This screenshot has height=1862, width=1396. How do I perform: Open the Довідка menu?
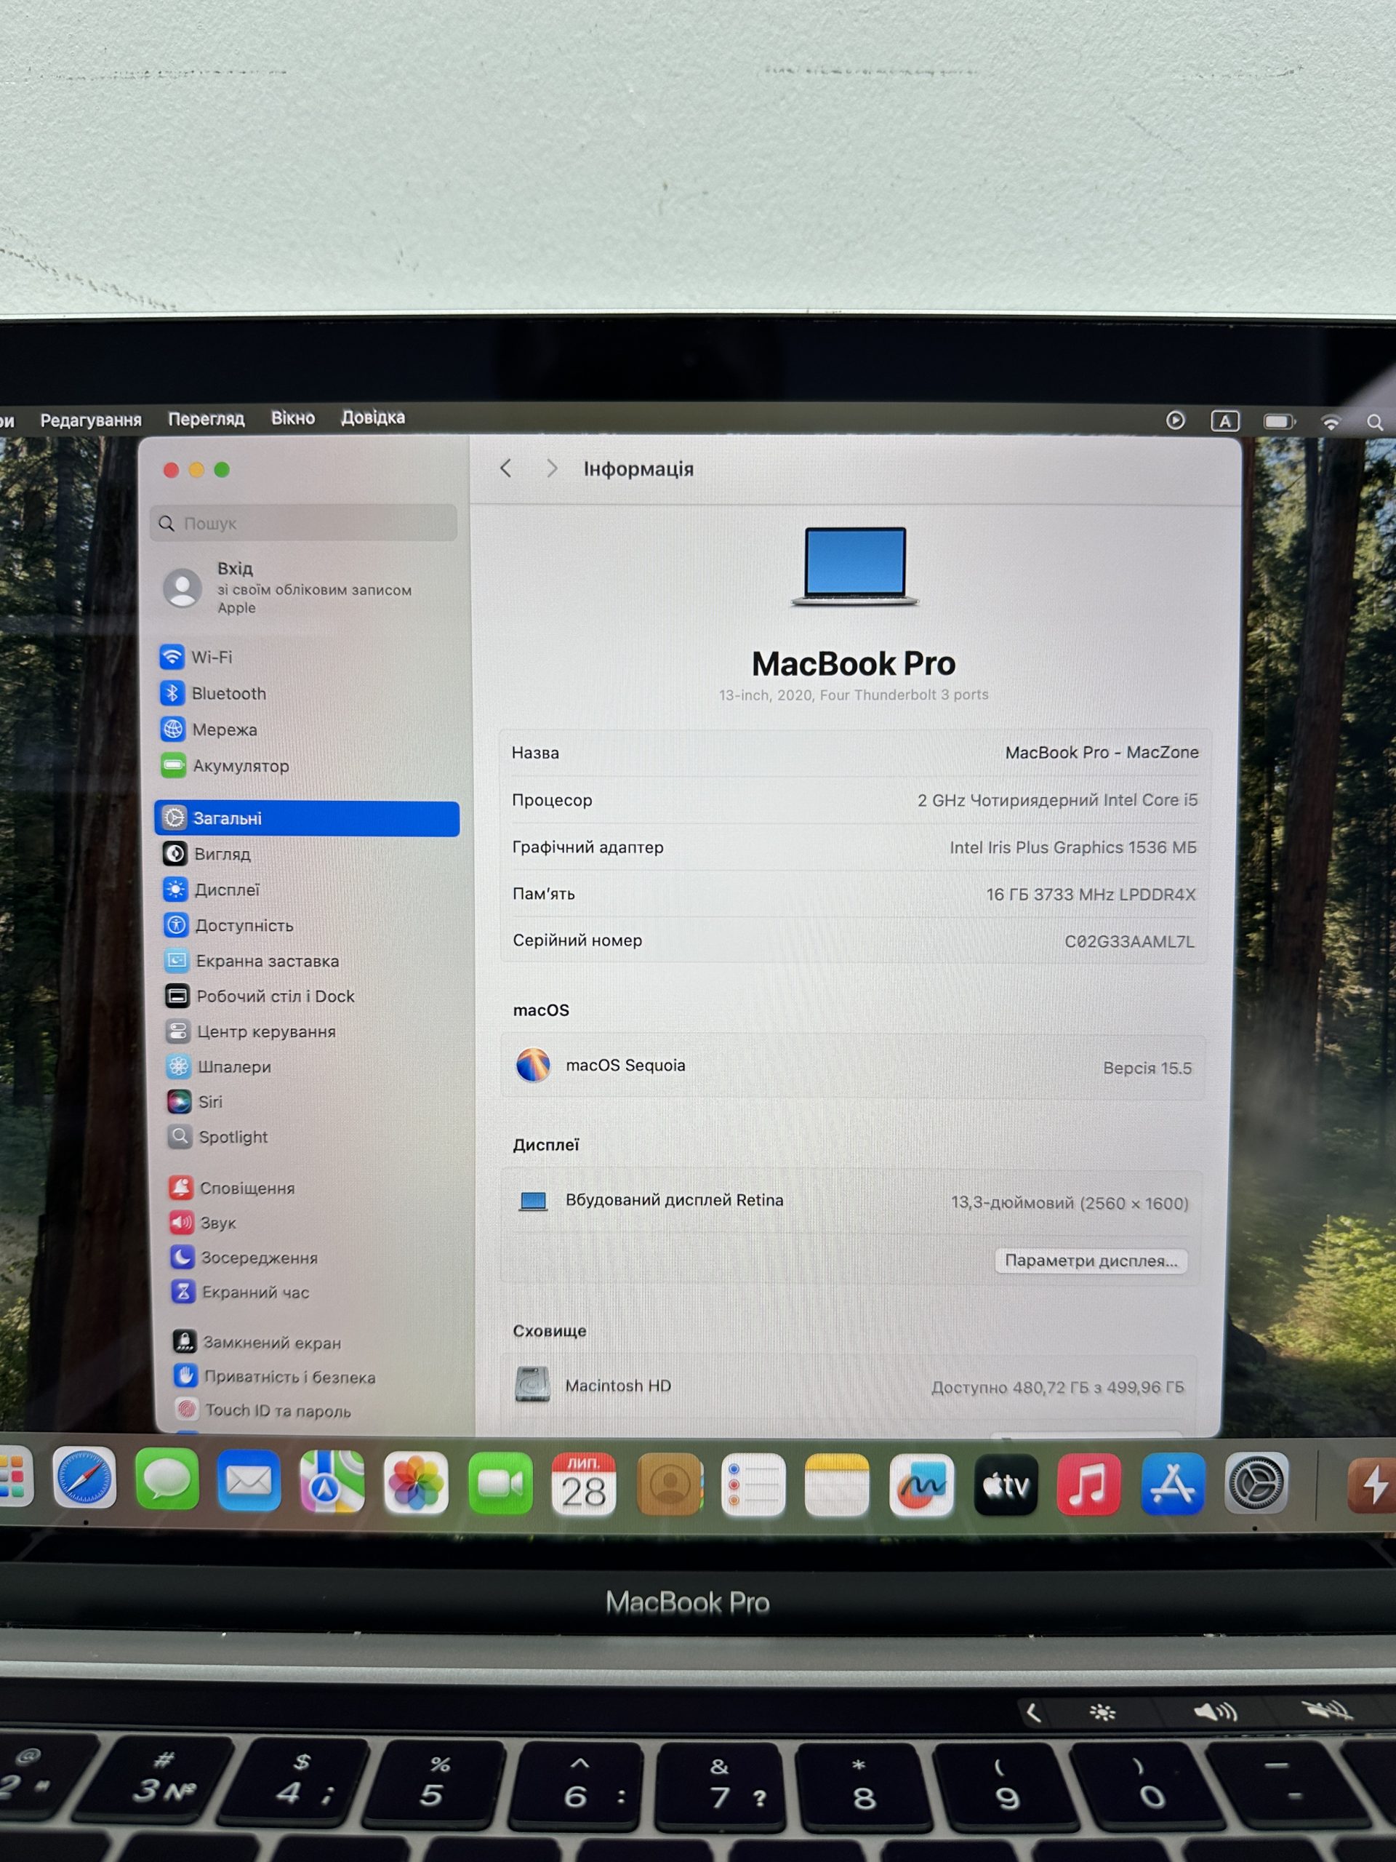(x=373, y=417)
